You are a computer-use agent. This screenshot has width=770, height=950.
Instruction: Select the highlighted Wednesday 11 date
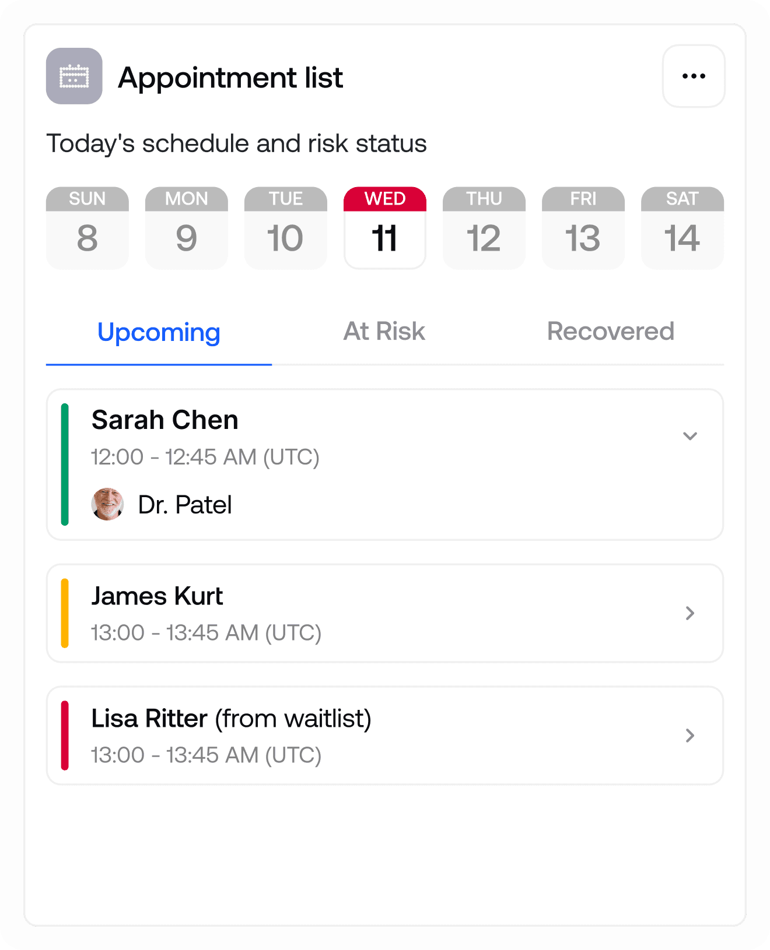click(x=385, y=228)
